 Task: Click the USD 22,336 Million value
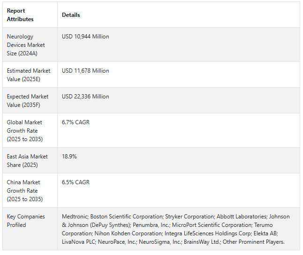tap(85, 97)
